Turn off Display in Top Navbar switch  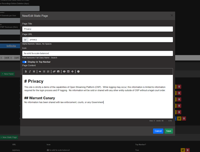click(24, 62)
